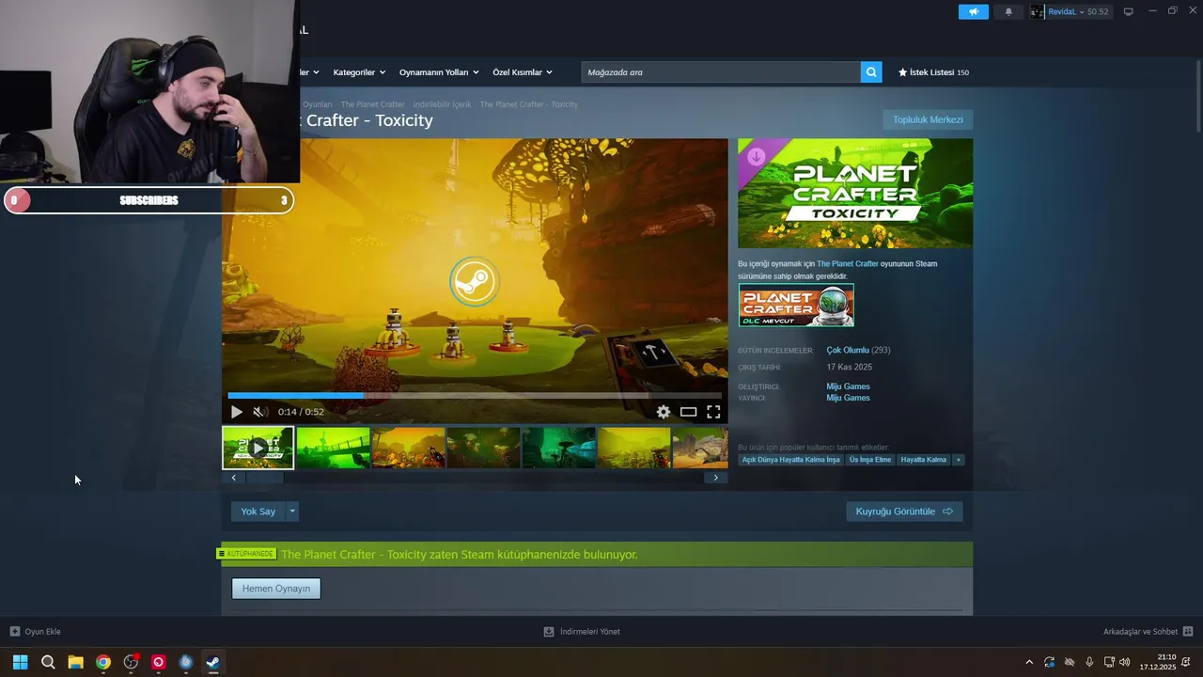Viewport: 1203px width, 677px height.
Task: Show hidden system tray icons
Action: [1029, 662]
